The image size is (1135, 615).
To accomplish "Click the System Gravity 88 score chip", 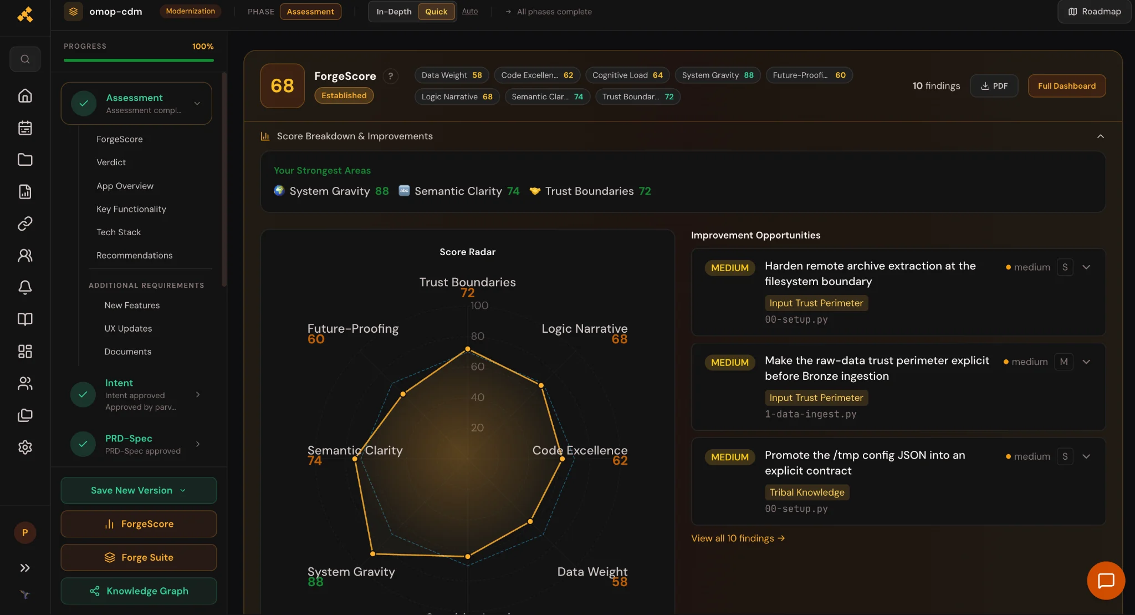I will pyautogui.click(x=717, y=75).
